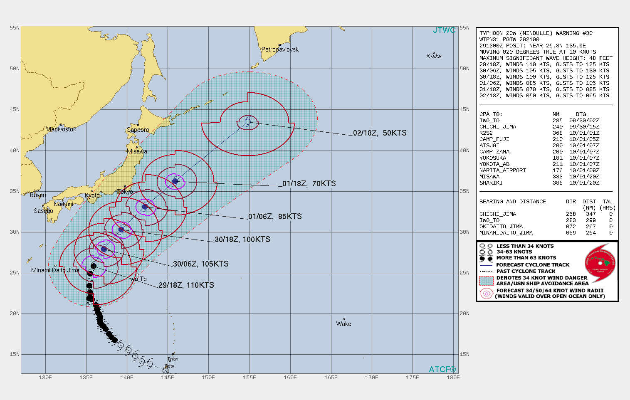Click the Kiska label on the map
This screenshot has height=400, width=630.
(434, 56)
